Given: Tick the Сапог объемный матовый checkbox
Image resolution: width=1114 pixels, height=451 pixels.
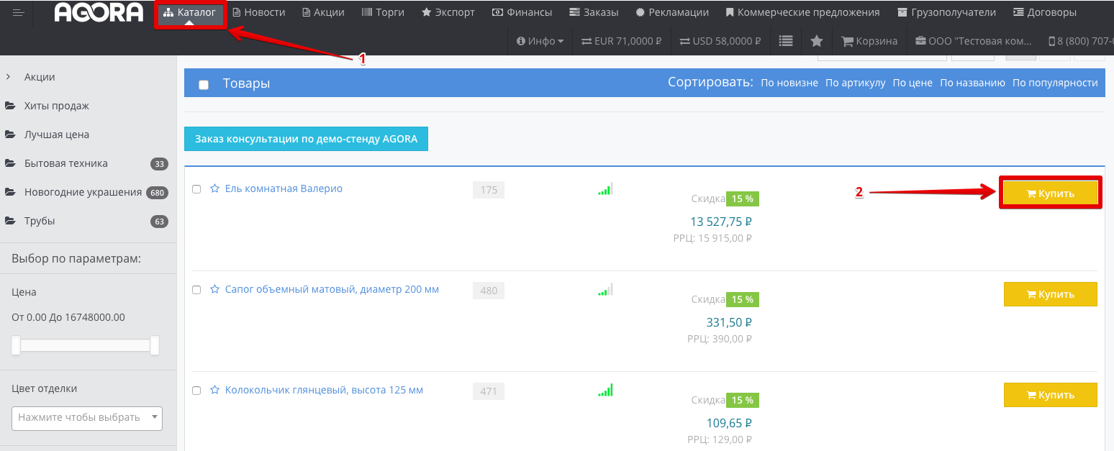Looking at the screenshot, I should click(196, 290).
